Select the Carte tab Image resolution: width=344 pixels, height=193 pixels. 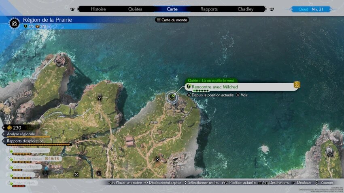pyautogui.click(x=172, y=9)
